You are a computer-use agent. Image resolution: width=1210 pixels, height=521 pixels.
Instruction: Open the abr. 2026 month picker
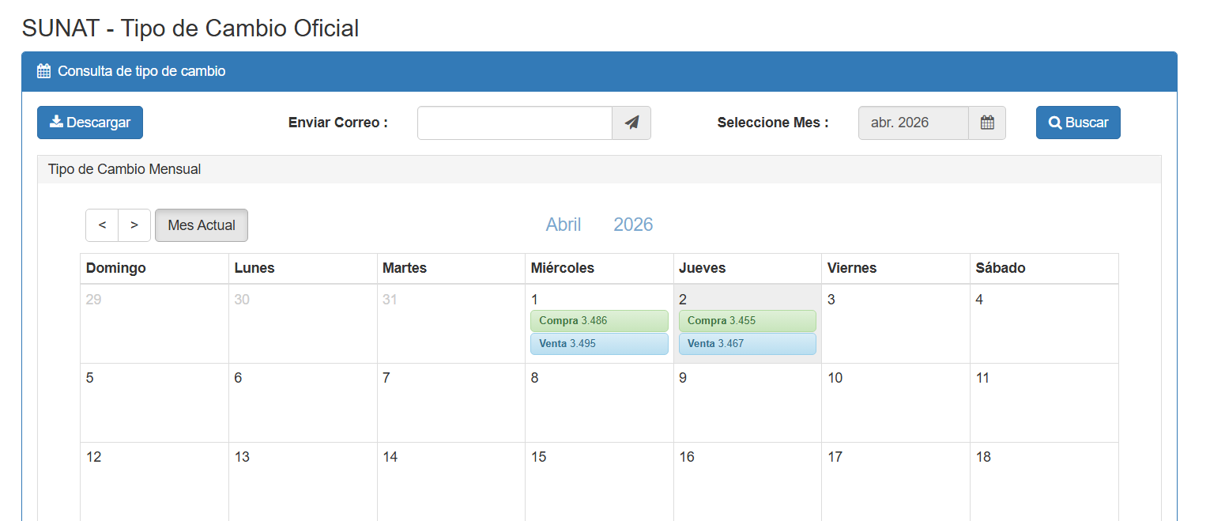point(913,123)
